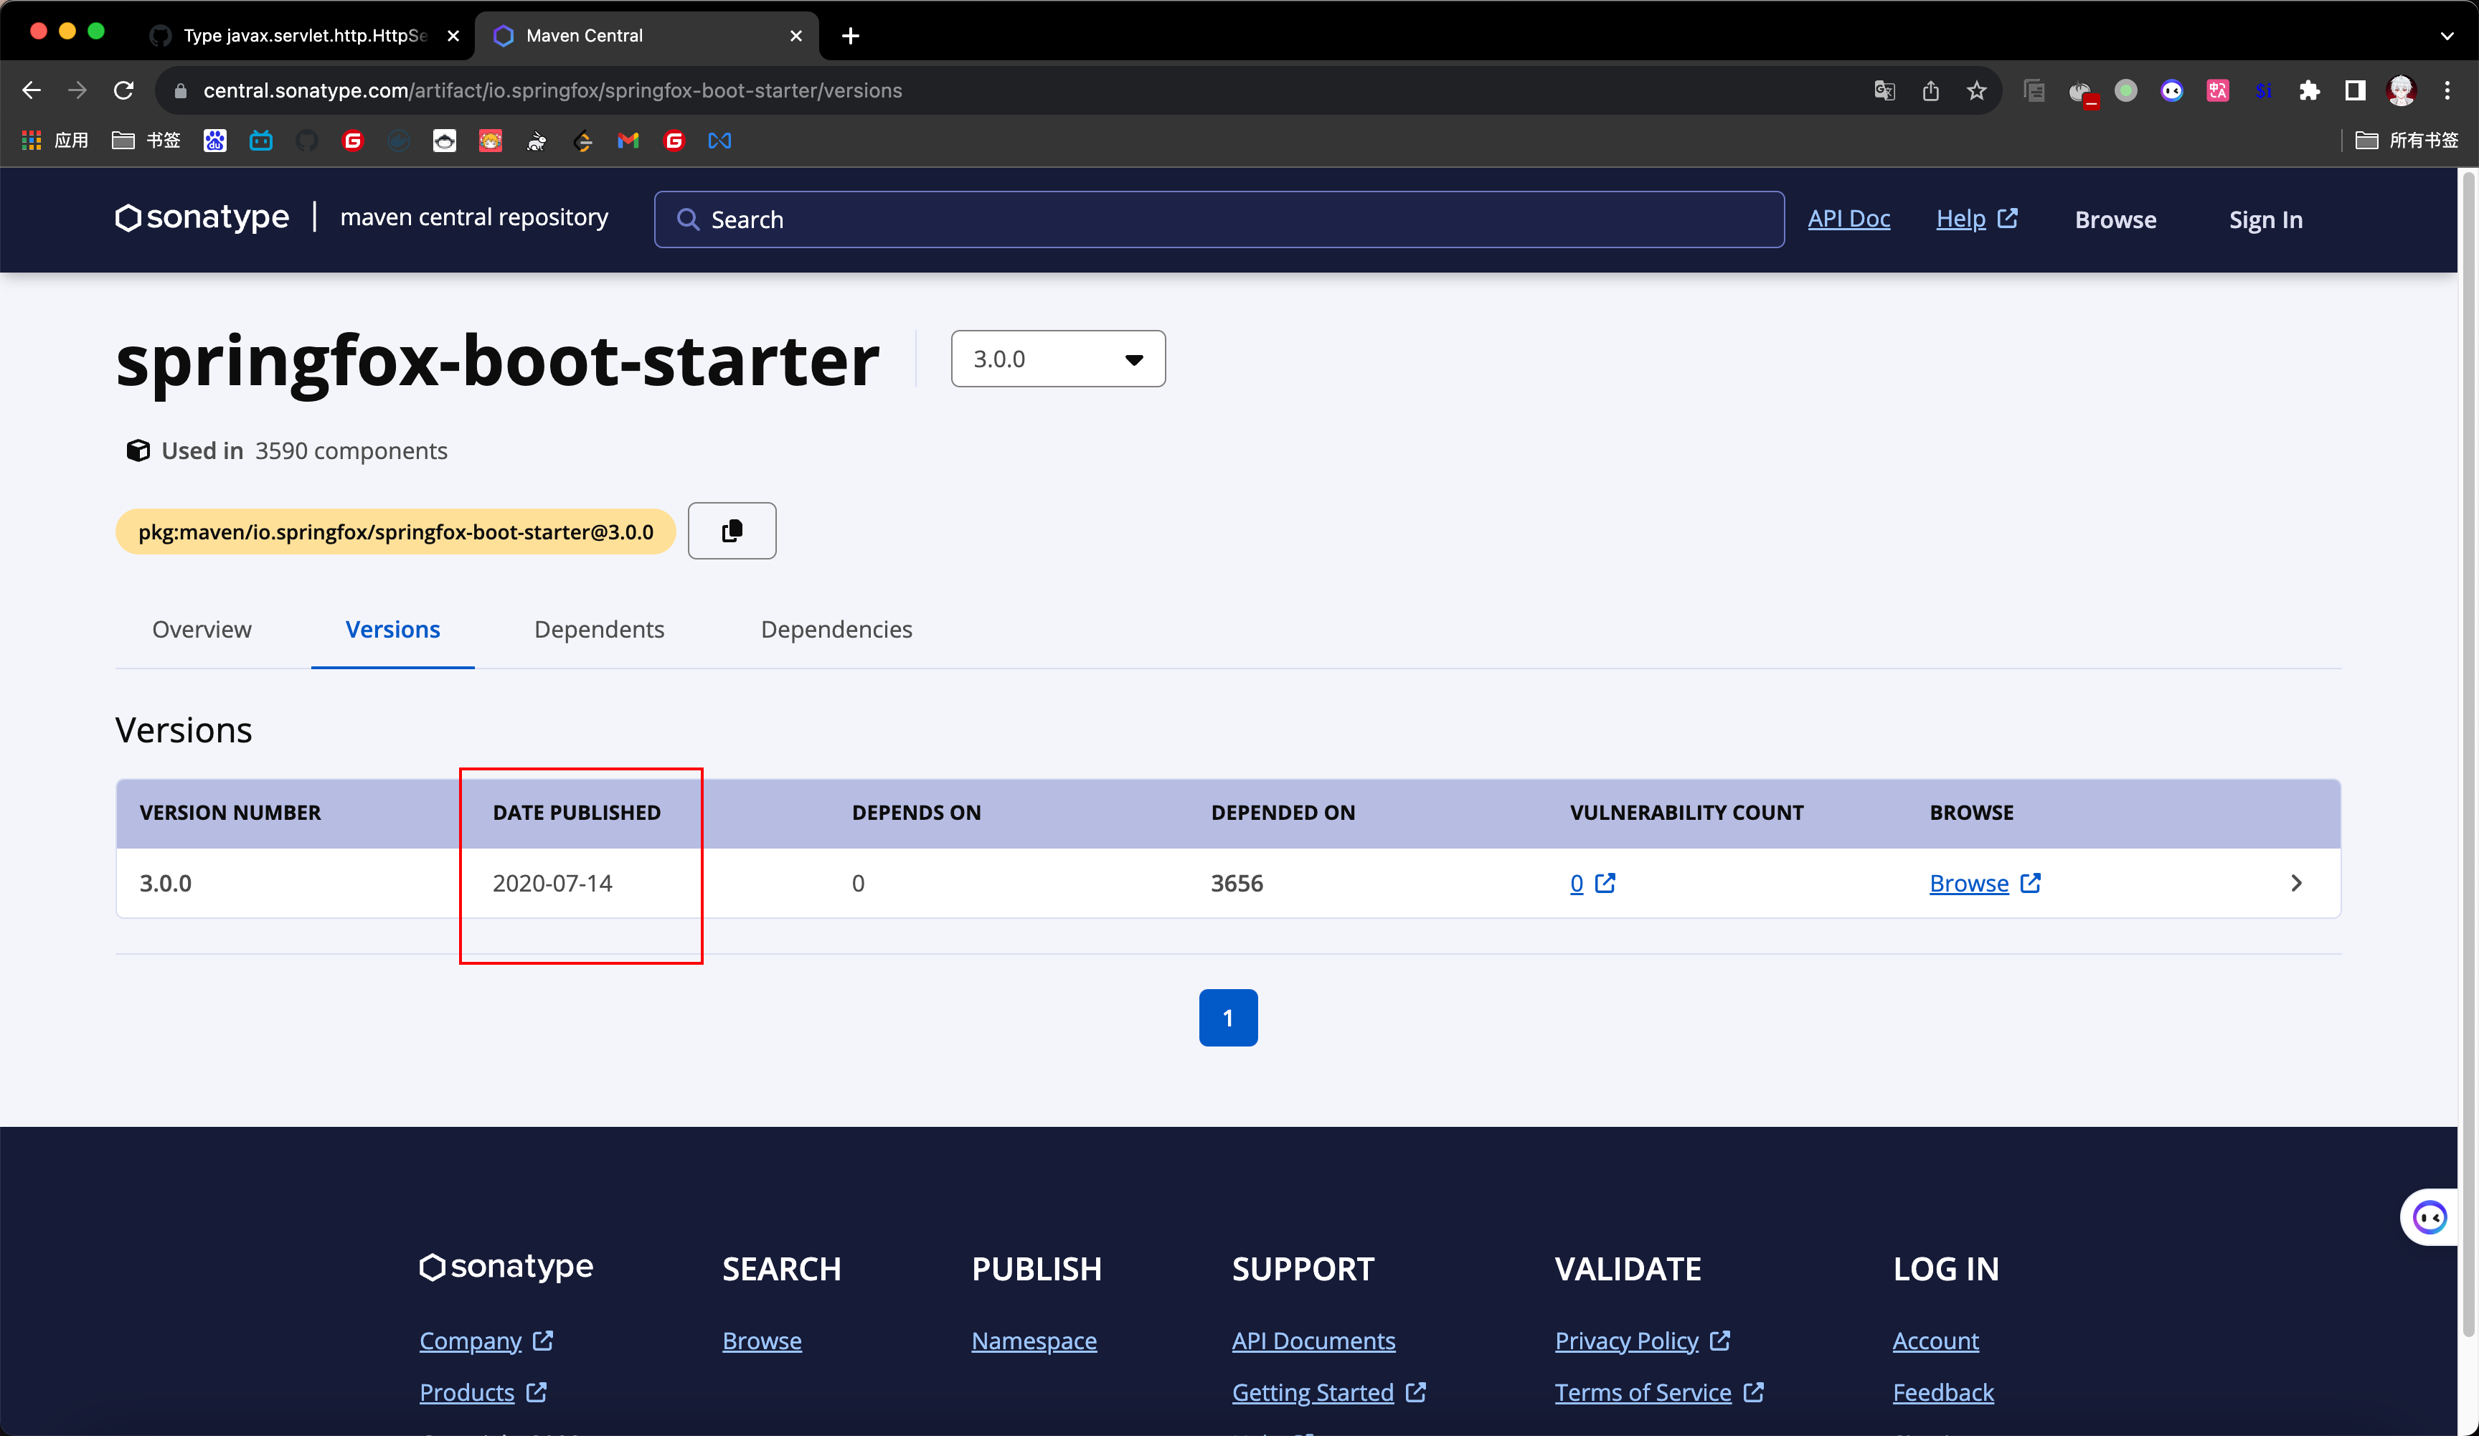
Task: Open the Gmail bookmark on the bookmarks bar
Action: pyautogui.click(x=628, y=141)
